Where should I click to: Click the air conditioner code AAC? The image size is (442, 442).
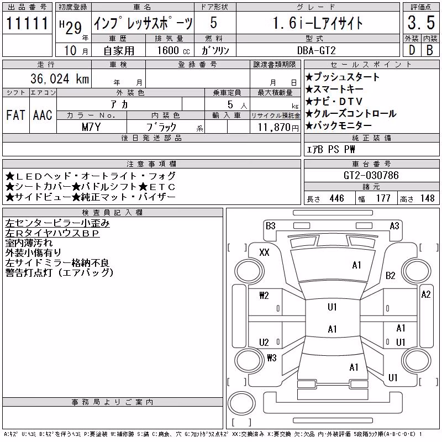(43, 115)
